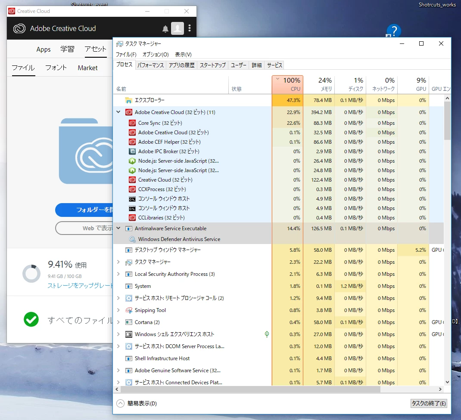
Task: Click the CCLibraries process icon
Action: [x=132, y=218]
